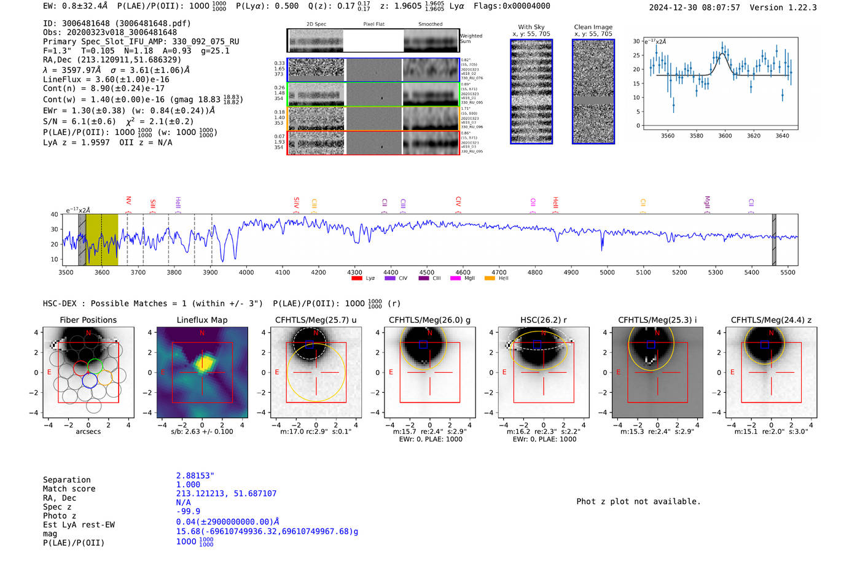This screenshot has width=860, height=585.
Task: Open the Fiber Positions image panel
Action: (x=88, y=372)
